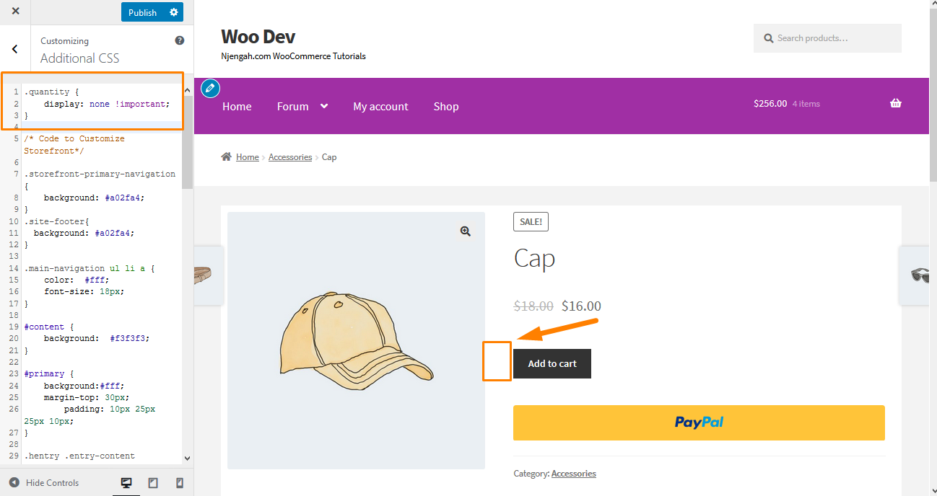Click the 'Njengah.com WooCommerce Tutorials' tagline
937x496 pixels.
pos(293,56)
